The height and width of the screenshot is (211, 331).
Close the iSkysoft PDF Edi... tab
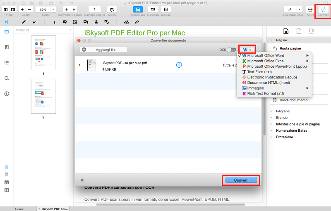tap(39, 209)
